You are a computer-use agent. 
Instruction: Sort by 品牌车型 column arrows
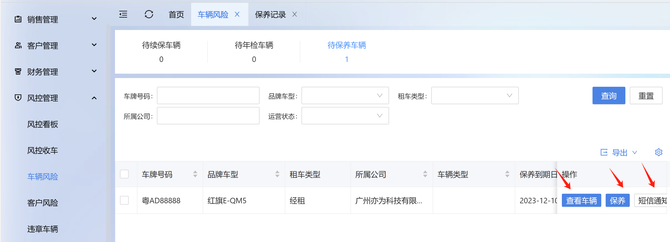tap(277, 174)
